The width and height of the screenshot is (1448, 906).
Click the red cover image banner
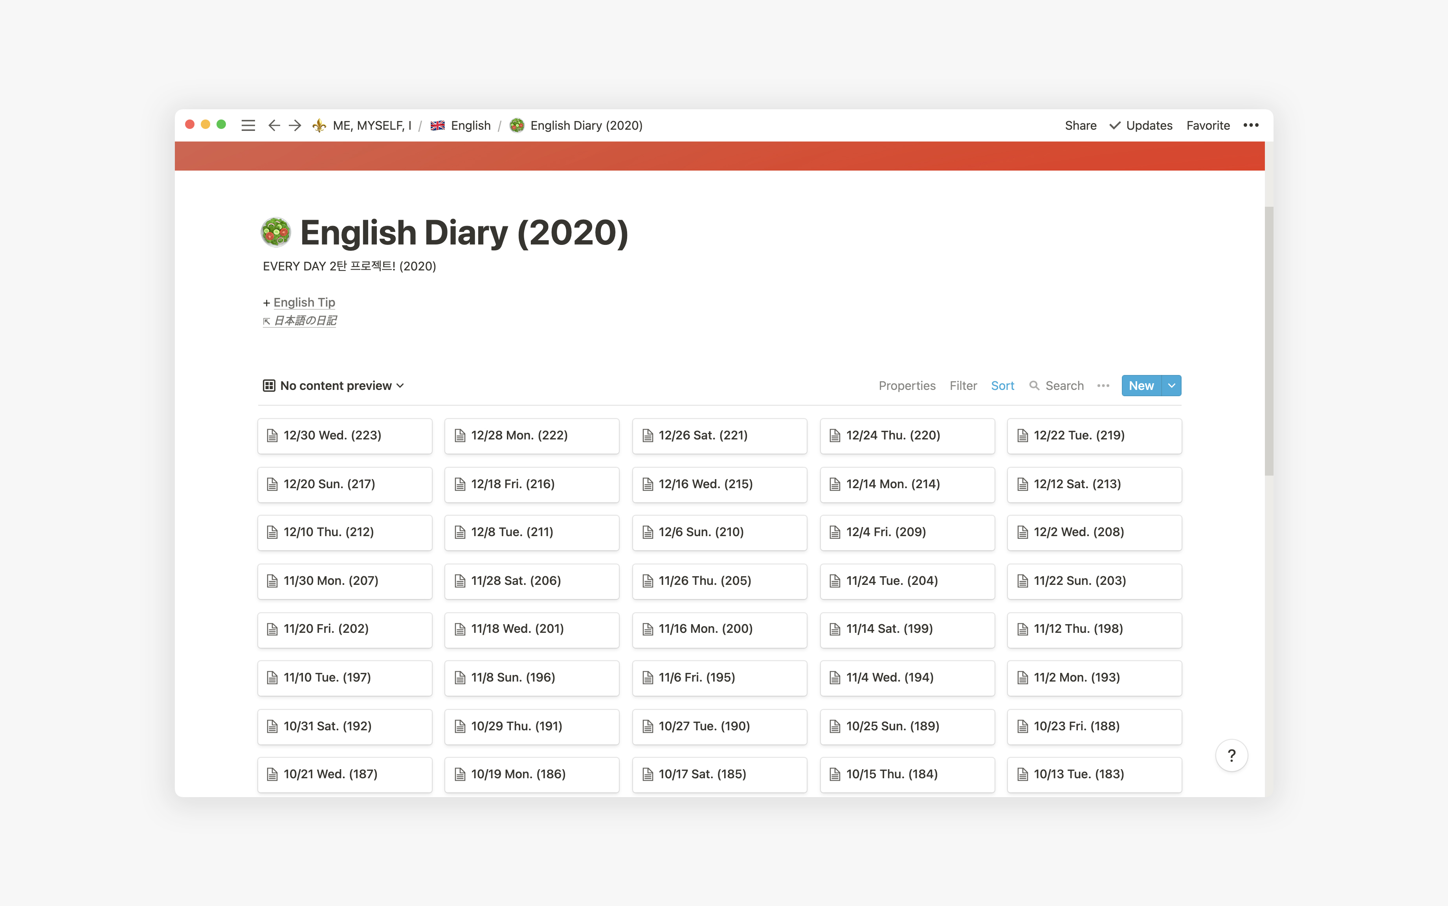point(719,156)
